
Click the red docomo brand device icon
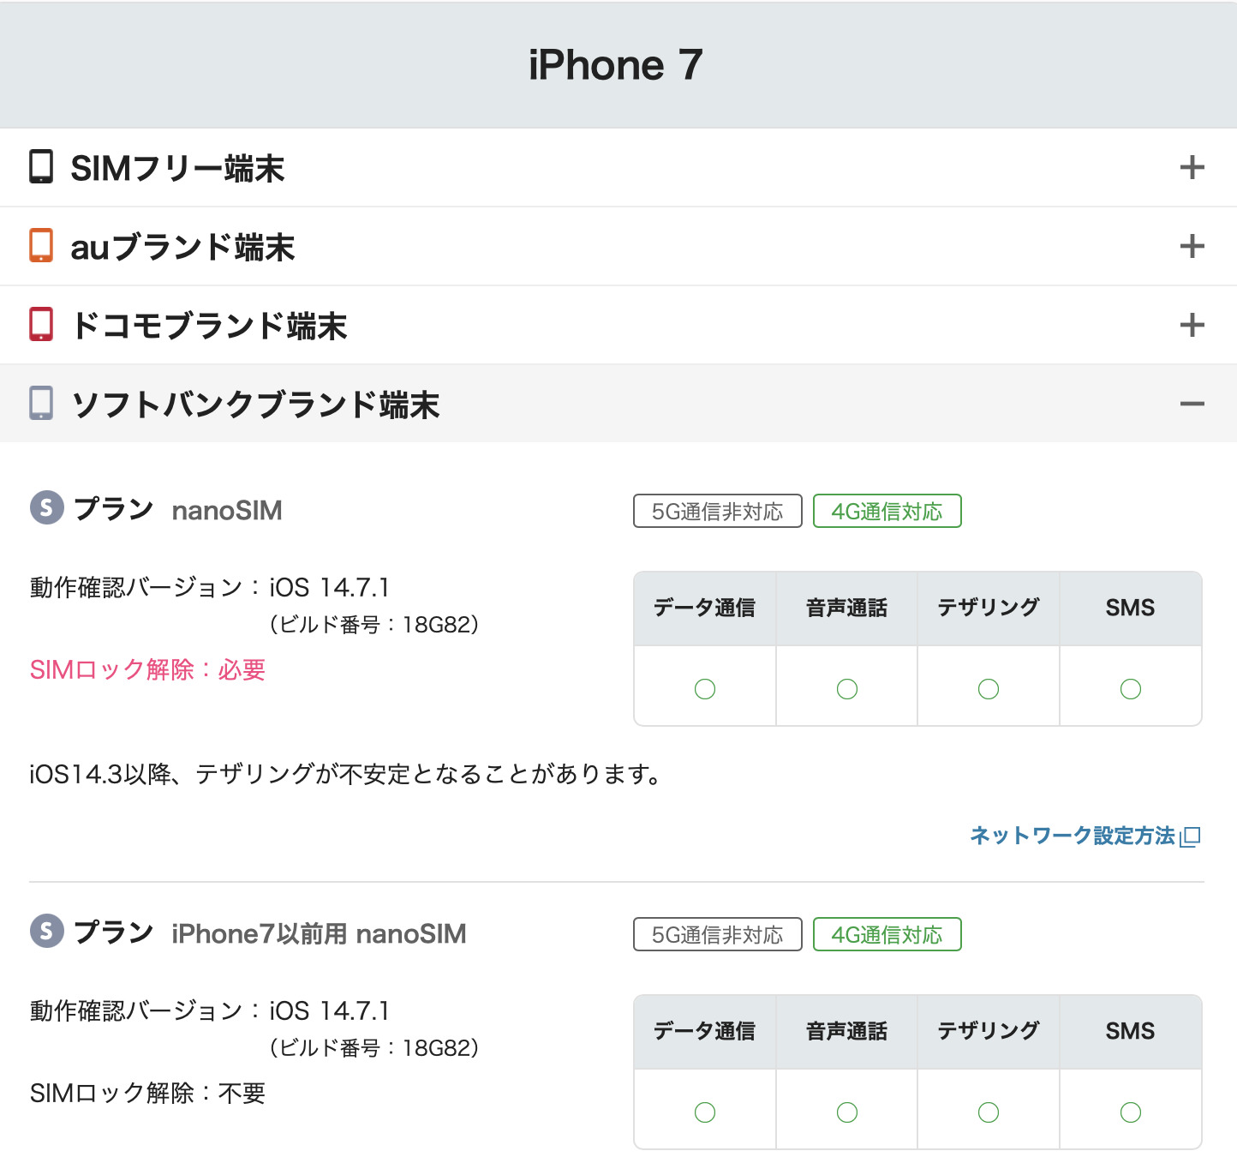41,325
